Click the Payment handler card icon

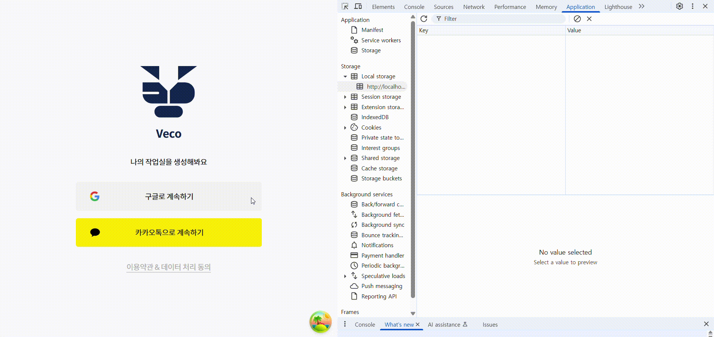click(x=354, y=255)
